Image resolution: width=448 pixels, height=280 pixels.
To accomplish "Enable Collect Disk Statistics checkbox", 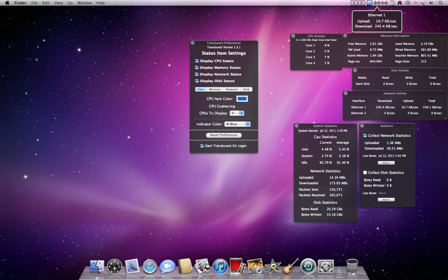I will pos(365,172).
